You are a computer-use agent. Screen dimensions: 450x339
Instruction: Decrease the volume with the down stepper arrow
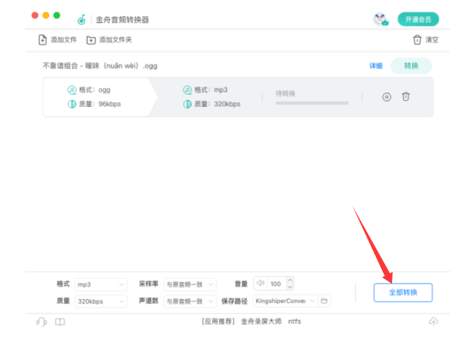(x=290, y=287)
